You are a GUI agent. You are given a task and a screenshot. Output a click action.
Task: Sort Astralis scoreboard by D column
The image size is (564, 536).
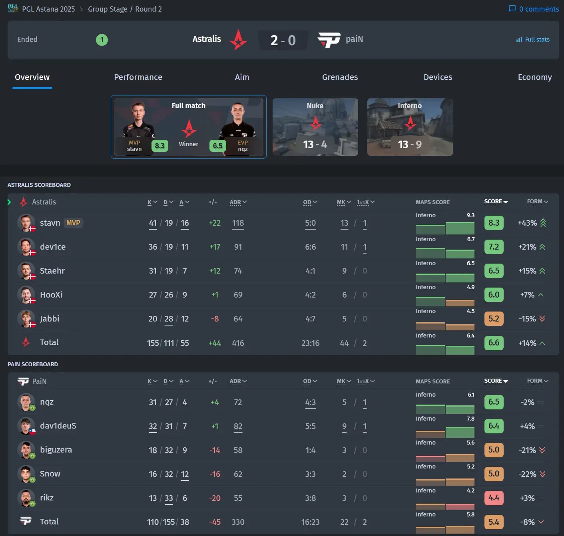(x=168, y=202)
